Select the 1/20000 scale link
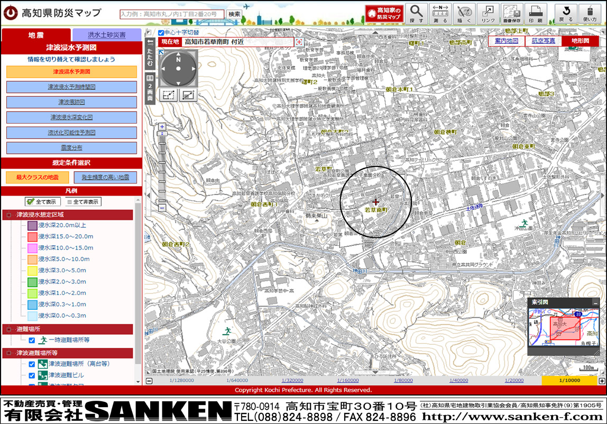Viewport: 607px width, 424px height. (x=514, y=381)
